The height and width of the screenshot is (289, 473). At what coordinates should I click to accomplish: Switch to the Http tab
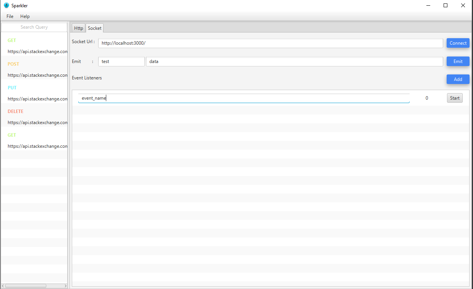coord(78,28)
